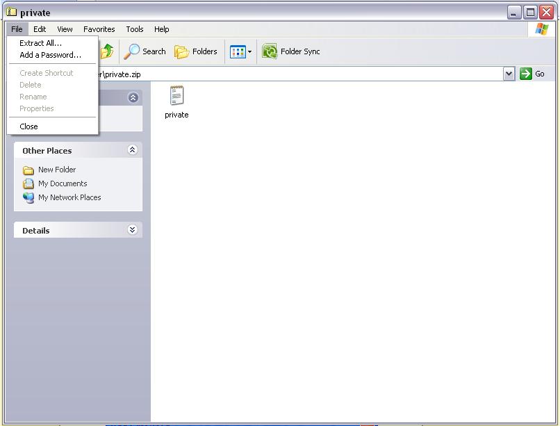The width and height of the screenshot is (560, 426).
Task: Maximize the private window
Action: 530,13
